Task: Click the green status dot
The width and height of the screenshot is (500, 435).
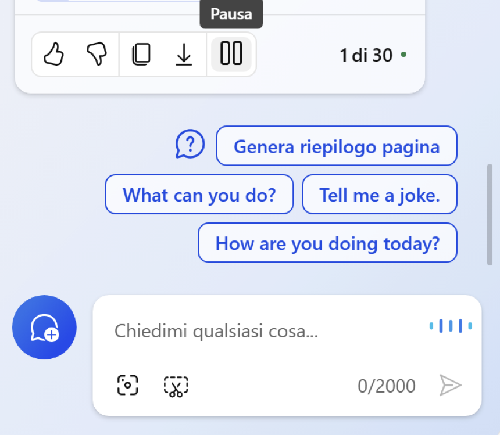Action: [403, 55]
